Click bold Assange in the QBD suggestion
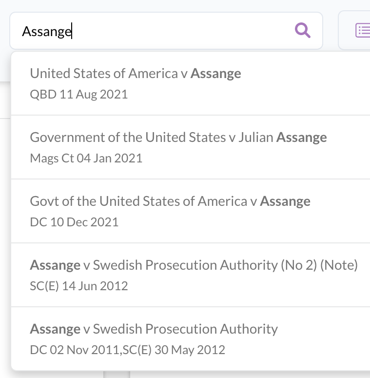This screenshot has height=378, width=370. pyautogui.click(x=216, y=74)
